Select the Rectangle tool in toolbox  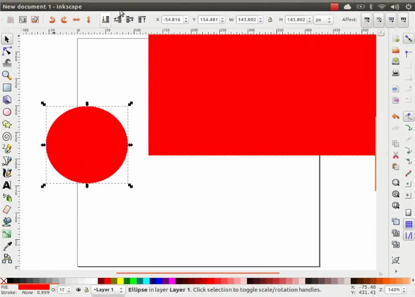tap(7, 88)
